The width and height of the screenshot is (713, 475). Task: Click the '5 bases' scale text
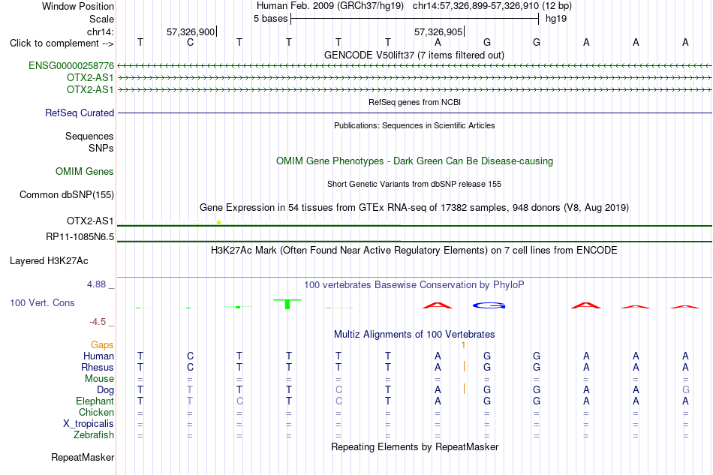[x=270, y=19]
